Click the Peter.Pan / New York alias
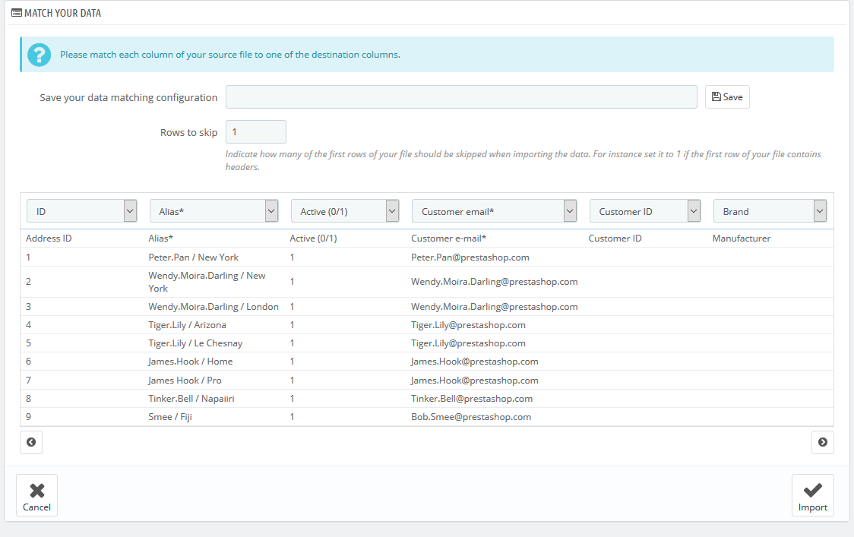Image resolution: width=854 pixels, height=537 pixels. click(193, 257)
